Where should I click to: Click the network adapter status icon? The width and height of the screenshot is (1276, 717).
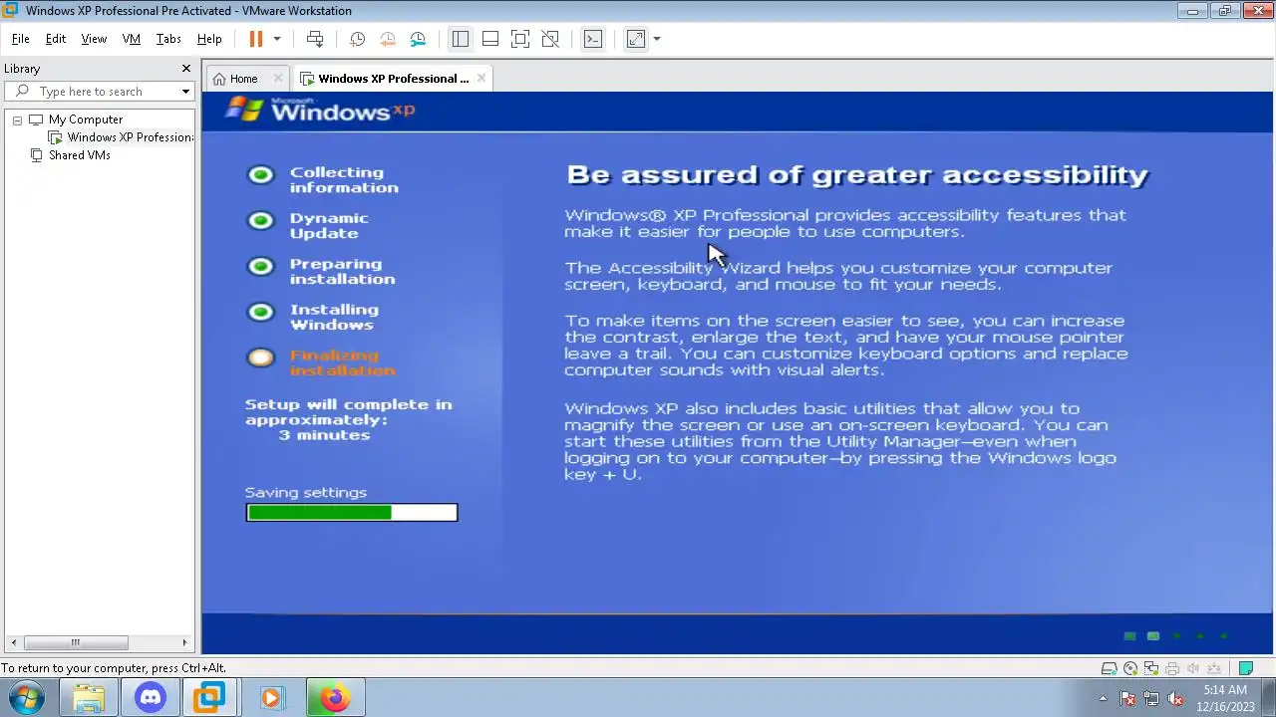(x=1151, y=668)
